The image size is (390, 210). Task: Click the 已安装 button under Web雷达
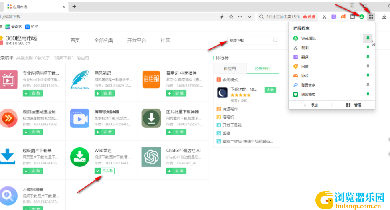coord(105,171)
